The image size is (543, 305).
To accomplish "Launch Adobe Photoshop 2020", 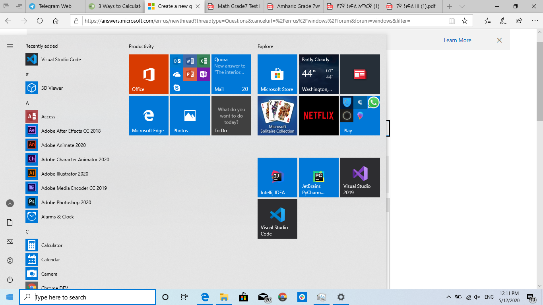I will tap(72, 203).
